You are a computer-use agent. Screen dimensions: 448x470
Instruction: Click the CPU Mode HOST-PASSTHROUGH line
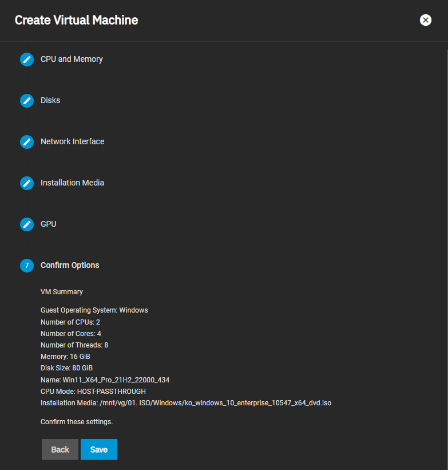[x=93, y=392]
